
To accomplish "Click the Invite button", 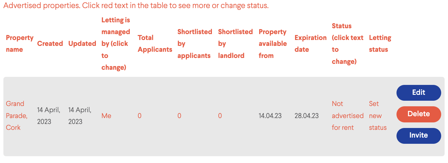I will pos(419,136).
